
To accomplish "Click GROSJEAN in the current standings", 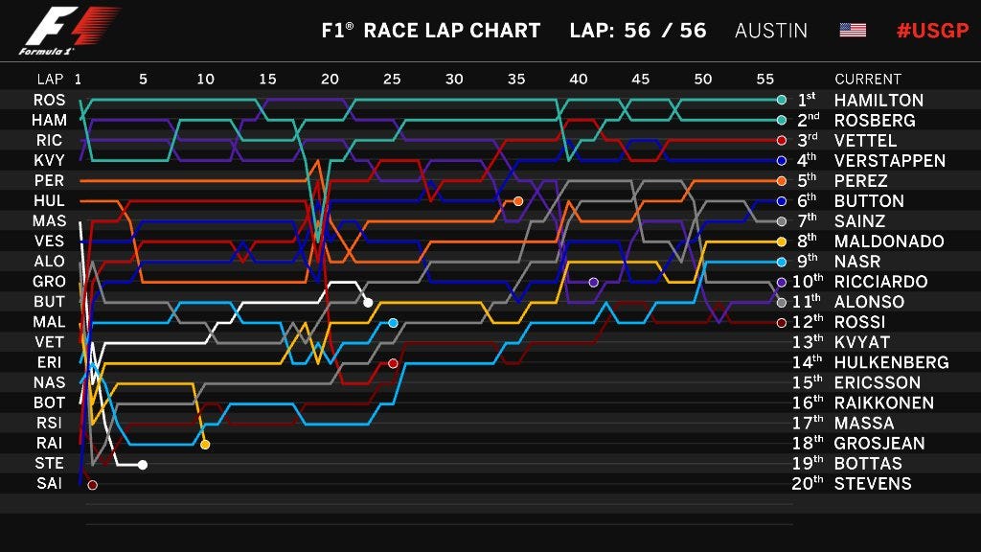I will tap(879, 443).
